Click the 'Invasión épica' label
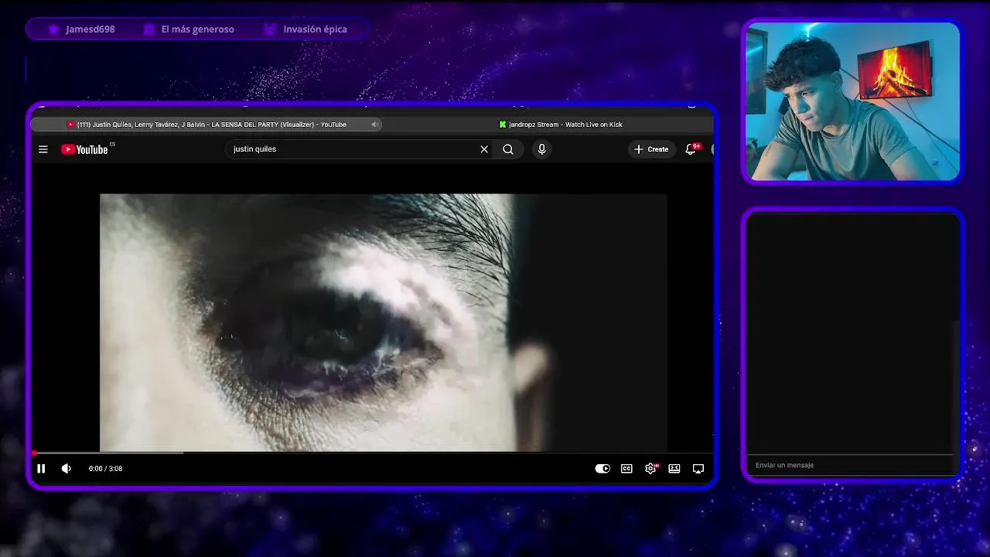This screenshot has width=990, height=557. point(316,29)
